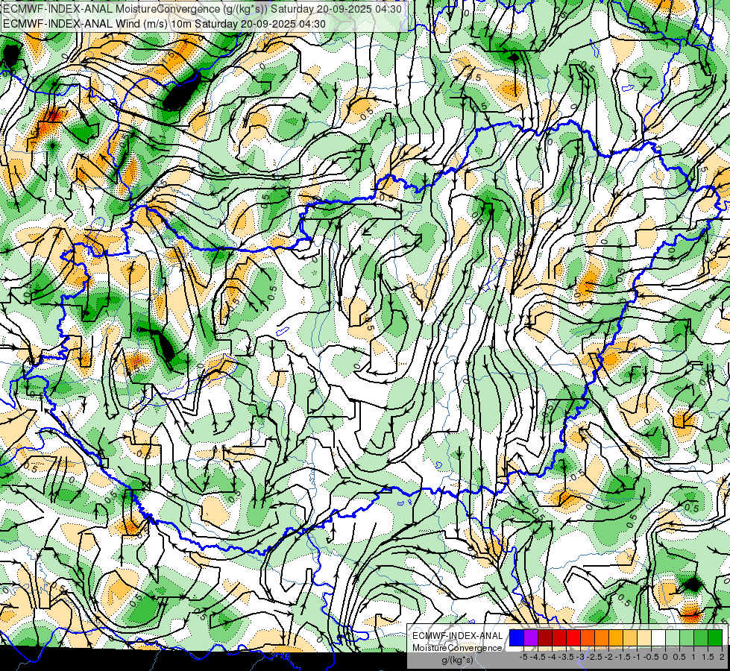Image resolution: width=730 pixels, height=671 pixels.
Task: Click the amber swatch (-2 to -1.5)
Action: coord(616,637)
